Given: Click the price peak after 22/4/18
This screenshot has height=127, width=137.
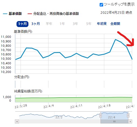Looking at the screenshot, I should 115,39.
